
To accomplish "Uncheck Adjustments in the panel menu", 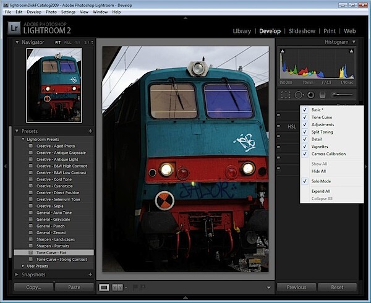I will [305, 124].
